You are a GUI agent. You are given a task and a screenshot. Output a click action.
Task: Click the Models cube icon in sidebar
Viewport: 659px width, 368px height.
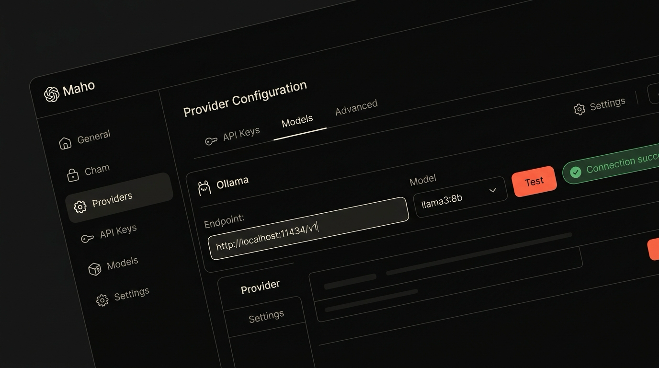click(95, 269)
